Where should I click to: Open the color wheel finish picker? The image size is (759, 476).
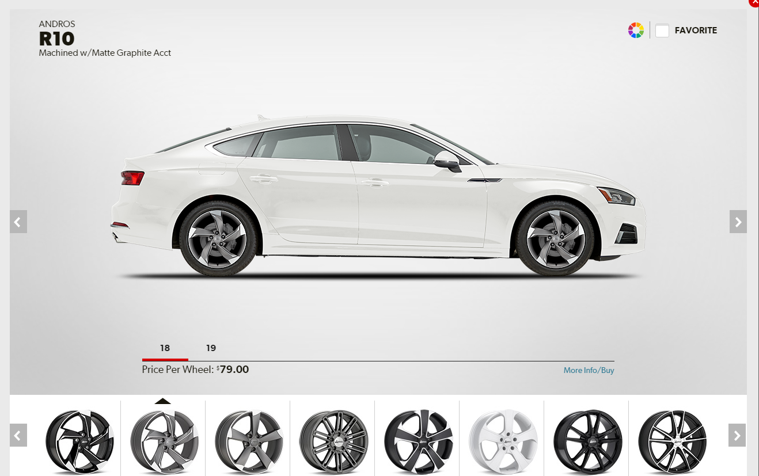635,30
